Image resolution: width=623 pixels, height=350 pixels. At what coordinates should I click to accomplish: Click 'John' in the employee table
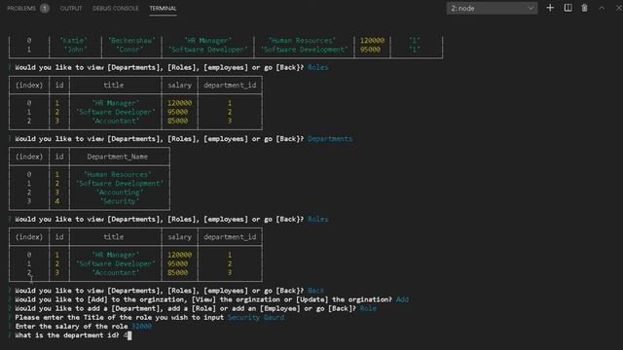coord(76,50)
